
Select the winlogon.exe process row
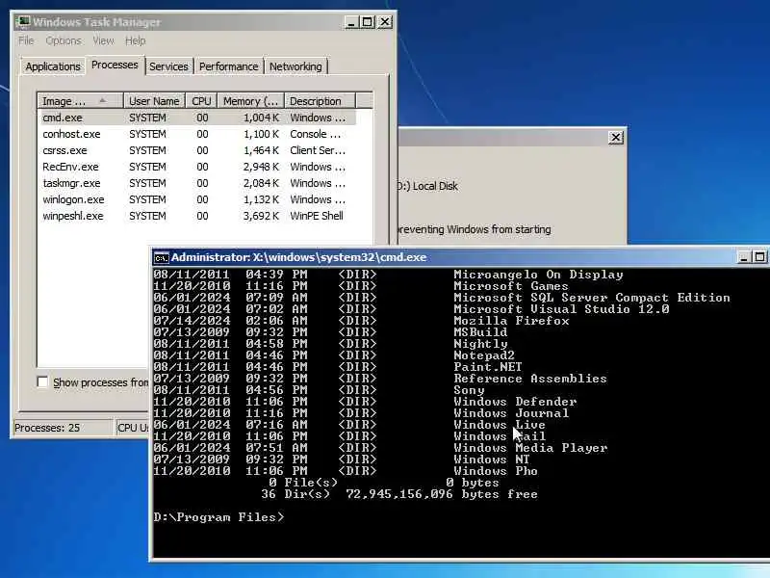pos(197,199)
